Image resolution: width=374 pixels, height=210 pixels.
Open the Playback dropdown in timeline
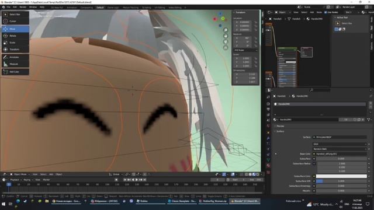click(16, 180)
